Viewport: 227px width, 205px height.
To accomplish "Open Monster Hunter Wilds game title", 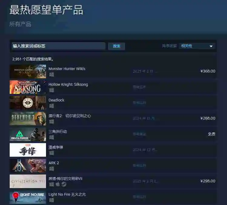I will 67,69.
